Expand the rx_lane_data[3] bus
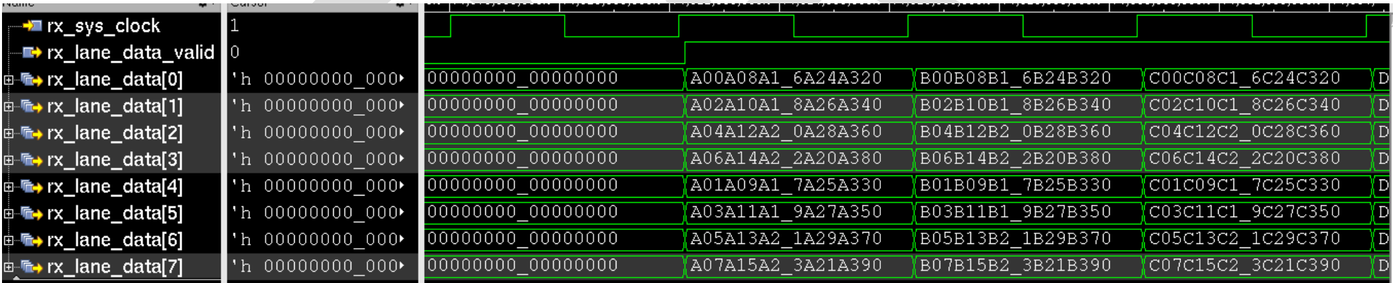 [x=8, y=161]
